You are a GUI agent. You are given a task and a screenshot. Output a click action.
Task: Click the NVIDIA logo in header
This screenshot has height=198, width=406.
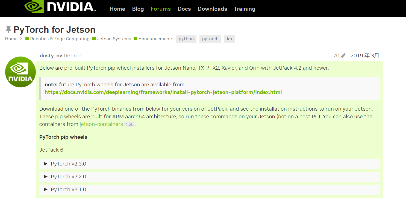[x=60, y=7]
